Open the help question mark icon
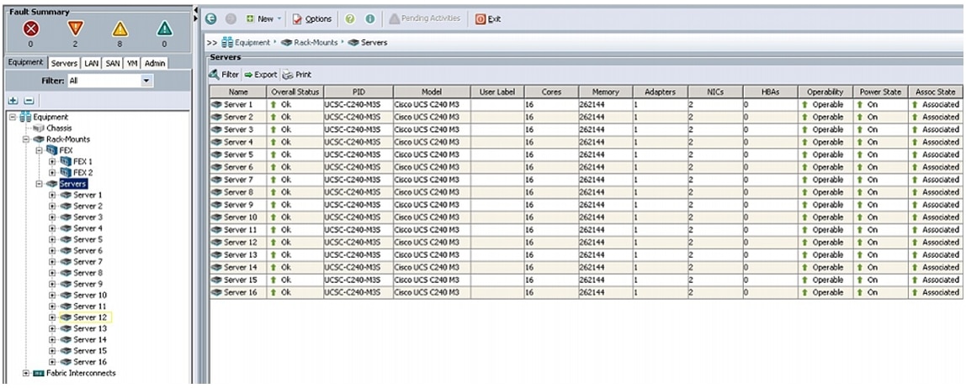 point(349,18)
